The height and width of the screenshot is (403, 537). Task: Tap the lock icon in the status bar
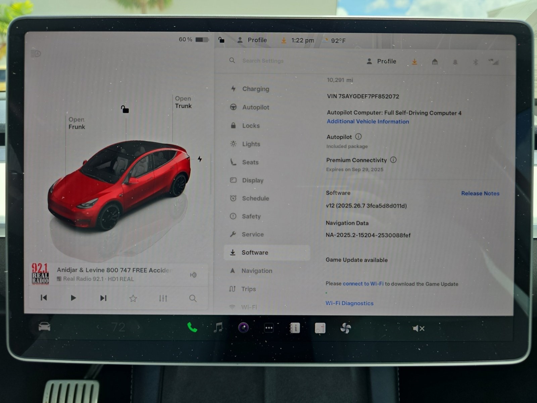click(x=222, y=40)
